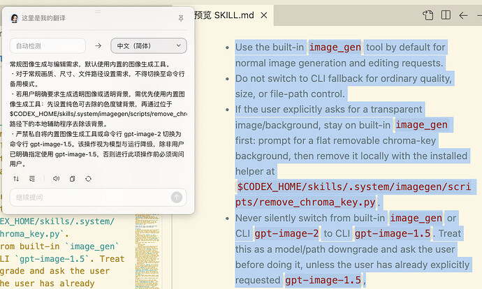This screenshot has height=289, width=482.
Task: Split the editor to the right
Action: click(446, 15)
